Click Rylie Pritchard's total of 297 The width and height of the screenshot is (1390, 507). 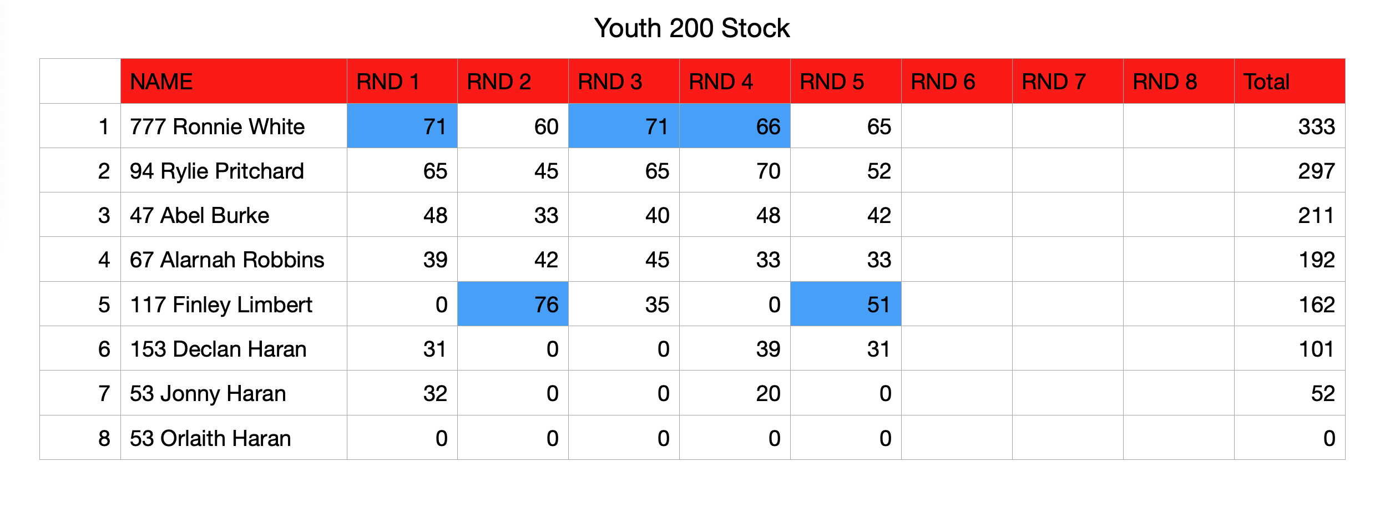tap(1290, 170)
